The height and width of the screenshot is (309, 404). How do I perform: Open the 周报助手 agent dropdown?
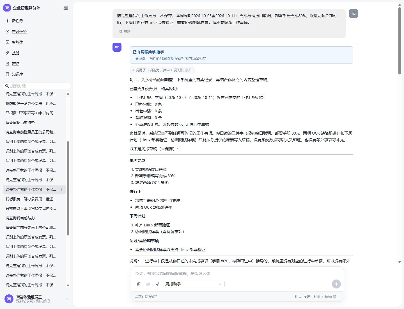point(194,284)
